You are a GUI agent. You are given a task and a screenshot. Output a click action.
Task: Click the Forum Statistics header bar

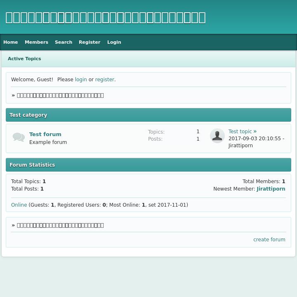(148, 165)
